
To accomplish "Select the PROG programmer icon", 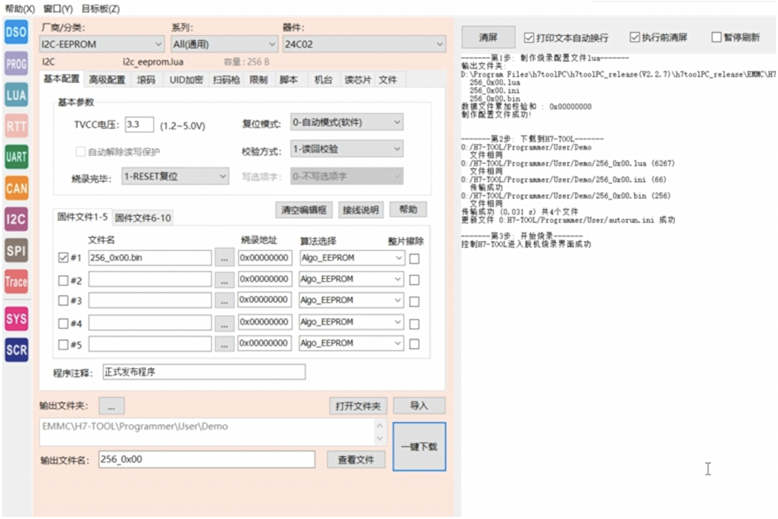I will (16, 64).
